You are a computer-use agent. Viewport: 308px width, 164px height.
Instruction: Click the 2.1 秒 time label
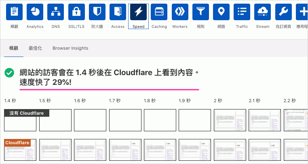(x=255, y=101)
